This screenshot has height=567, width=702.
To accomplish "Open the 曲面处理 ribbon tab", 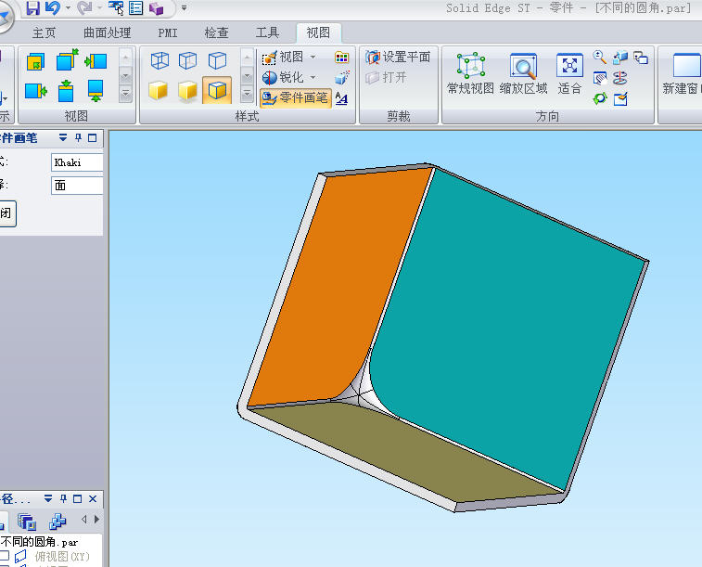I will point(107,32).
